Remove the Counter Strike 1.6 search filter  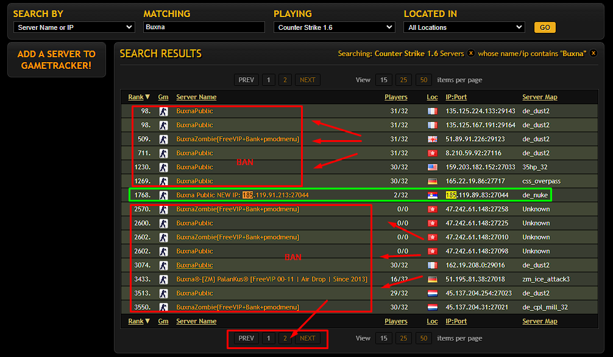470,53
